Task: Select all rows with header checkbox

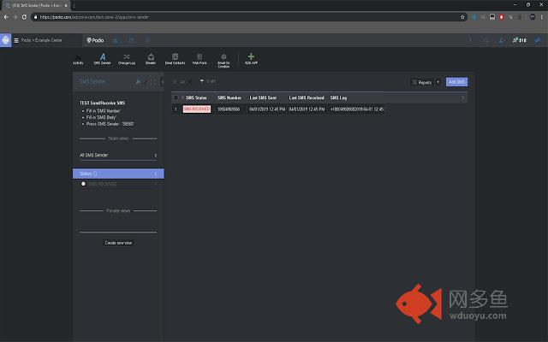Action: click(x=176, y=97)
